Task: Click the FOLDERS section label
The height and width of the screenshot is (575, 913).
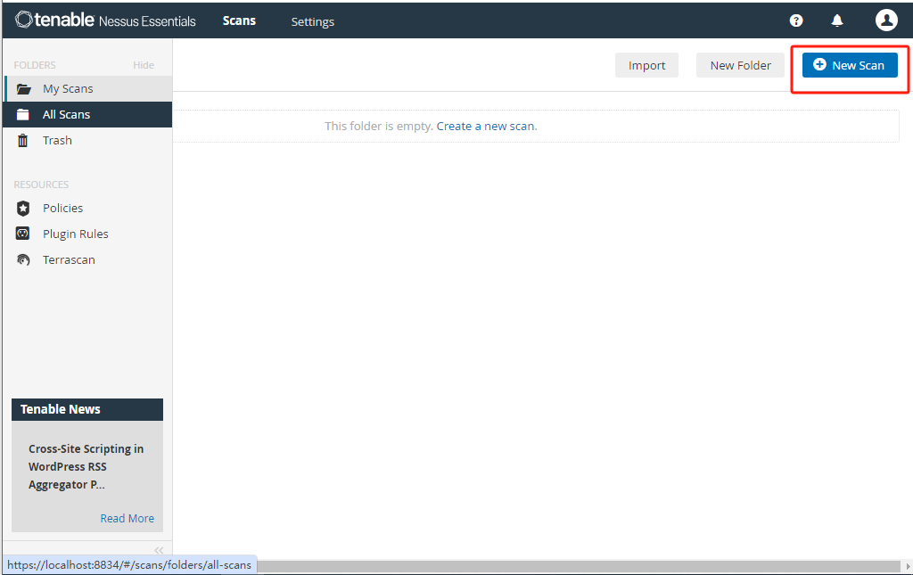Action: (35, 65)
